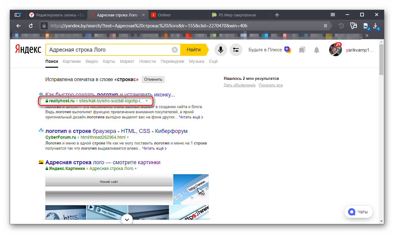Bookmark page via address bar flag icon

pos(325,26)
